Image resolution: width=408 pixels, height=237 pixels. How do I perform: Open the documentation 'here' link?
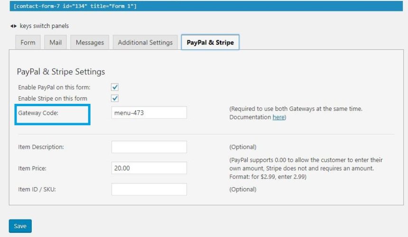(278, 117)
